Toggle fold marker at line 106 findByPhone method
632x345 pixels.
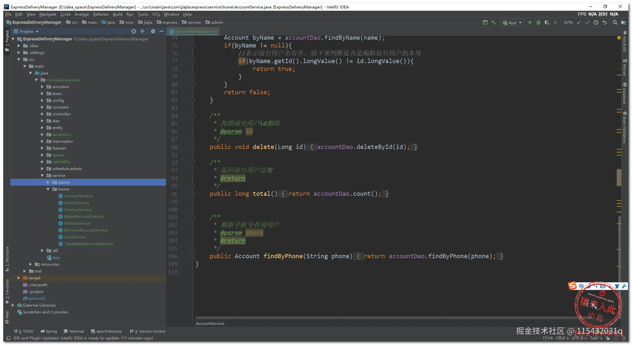click(x=193, y=256)
